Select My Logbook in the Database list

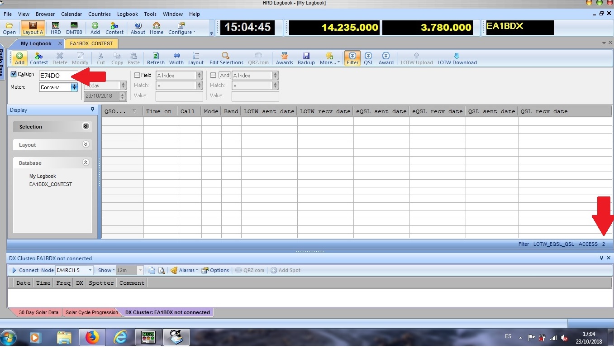click(x=43, y=176)
